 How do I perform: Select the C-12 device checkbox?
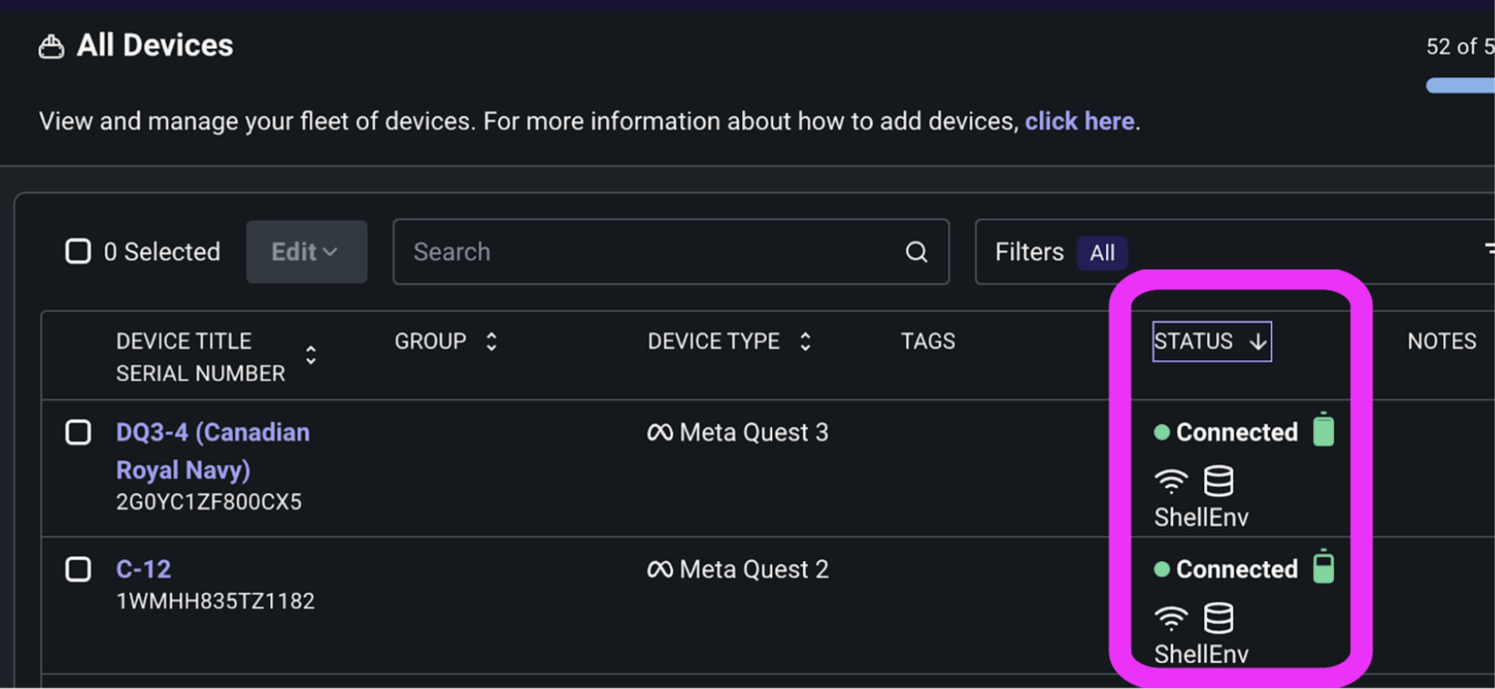click(78, 570)
